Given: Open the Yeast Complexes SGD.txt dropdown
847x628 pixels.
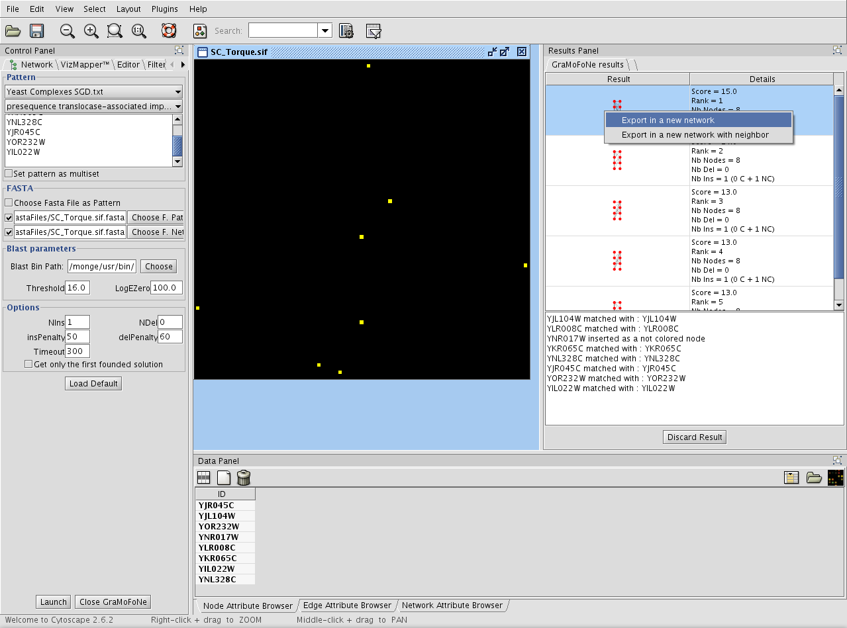Looking at the screenshot, I should click(93, 92).
